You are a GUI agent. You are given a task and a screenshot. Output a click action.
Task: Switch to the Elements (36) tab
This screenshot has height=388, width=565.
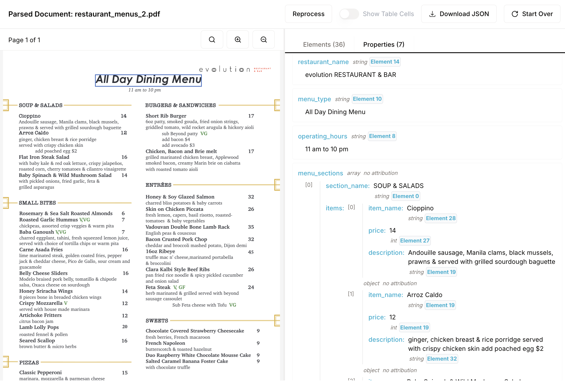pyautogui.click(x=324, y=44)
